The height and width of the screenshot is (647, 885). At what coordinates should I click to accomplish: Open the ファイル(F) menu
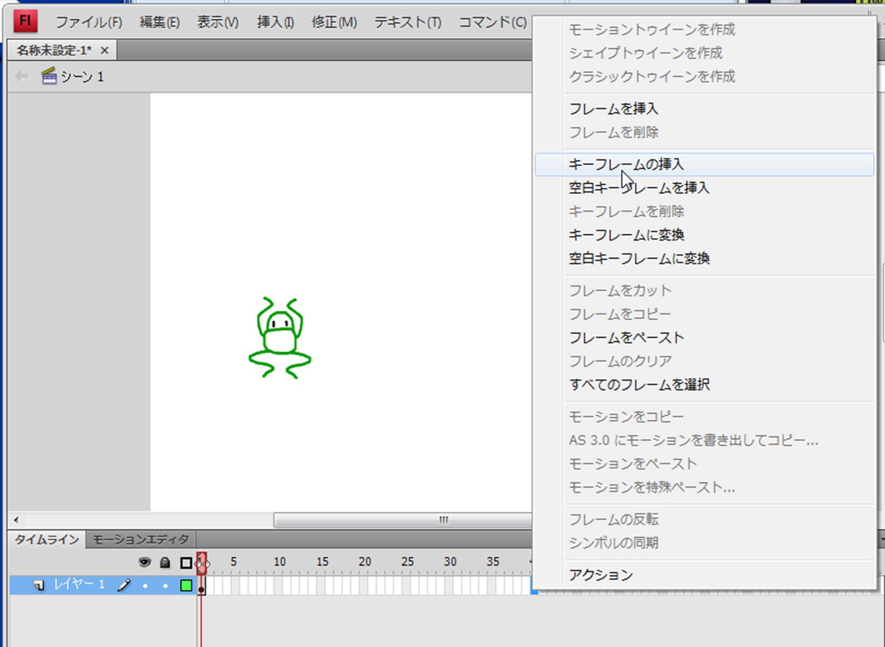click(x=88, y=22)
